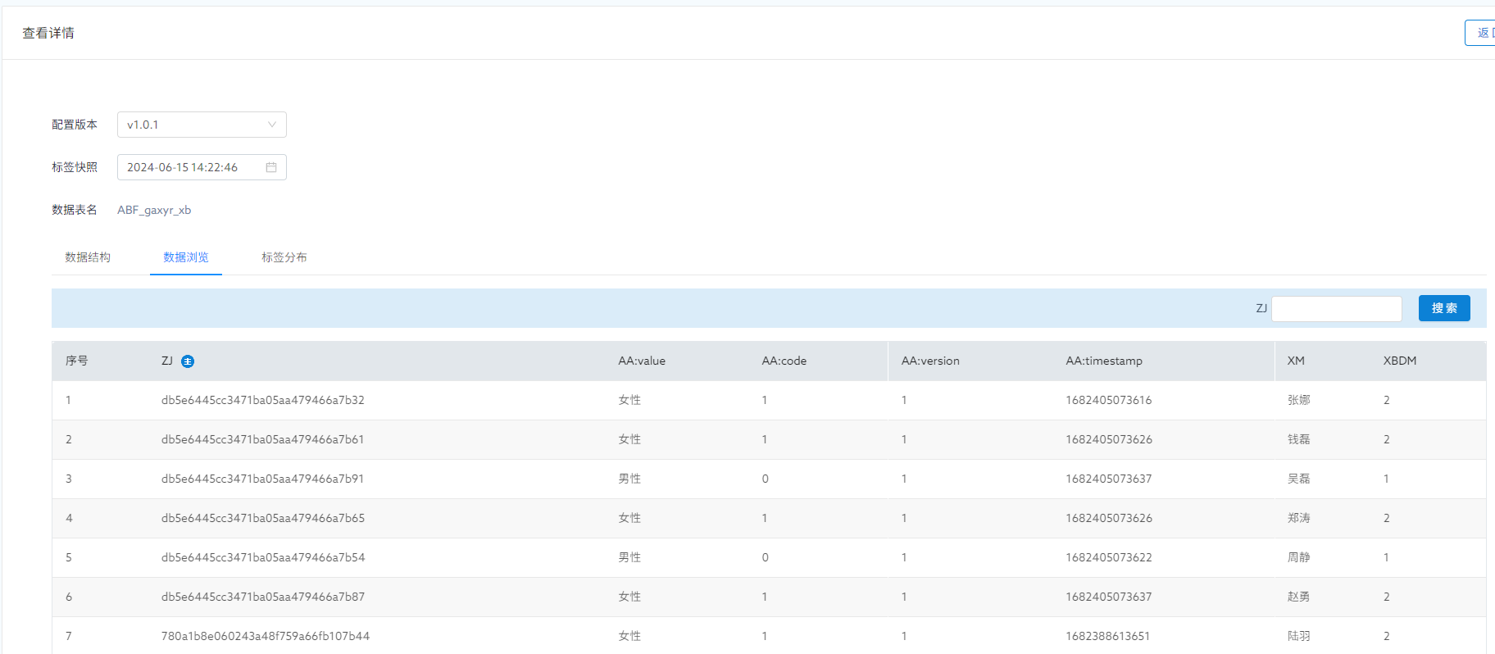The height and width of the screenshot is (654, 1495).
Task: Open the 标签分布 tab
Action: 284,257
